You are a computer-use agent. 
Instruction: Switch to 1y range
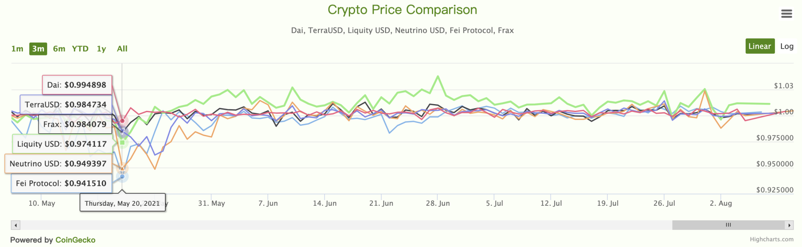click(x=102, y=49)
